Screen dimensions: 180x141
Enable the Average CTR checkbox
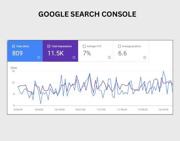click(84, 46)
